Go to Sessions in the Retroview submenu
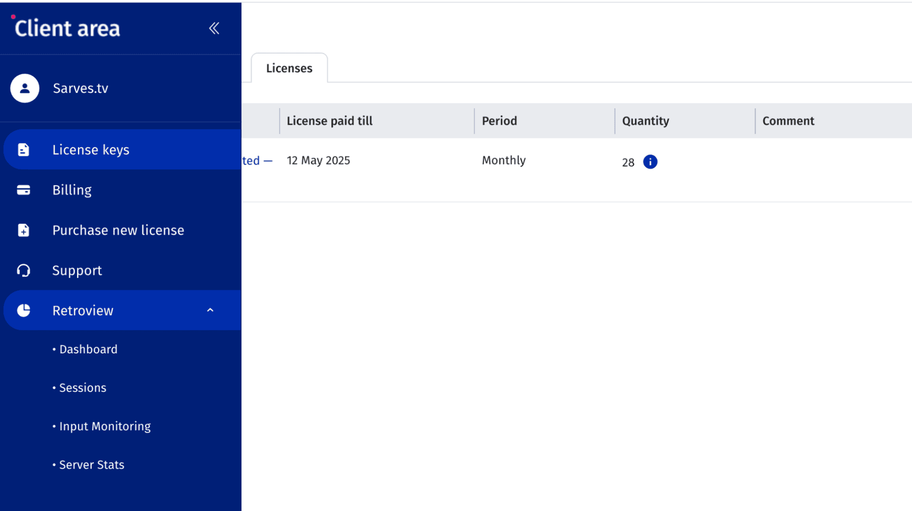912x511 pixels. [x=82, y=388]
